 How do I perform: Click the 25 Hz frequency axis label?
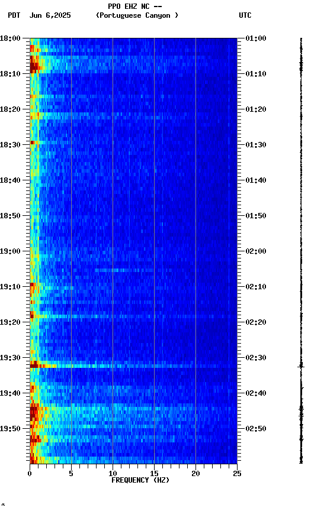[x=237, y=474]
